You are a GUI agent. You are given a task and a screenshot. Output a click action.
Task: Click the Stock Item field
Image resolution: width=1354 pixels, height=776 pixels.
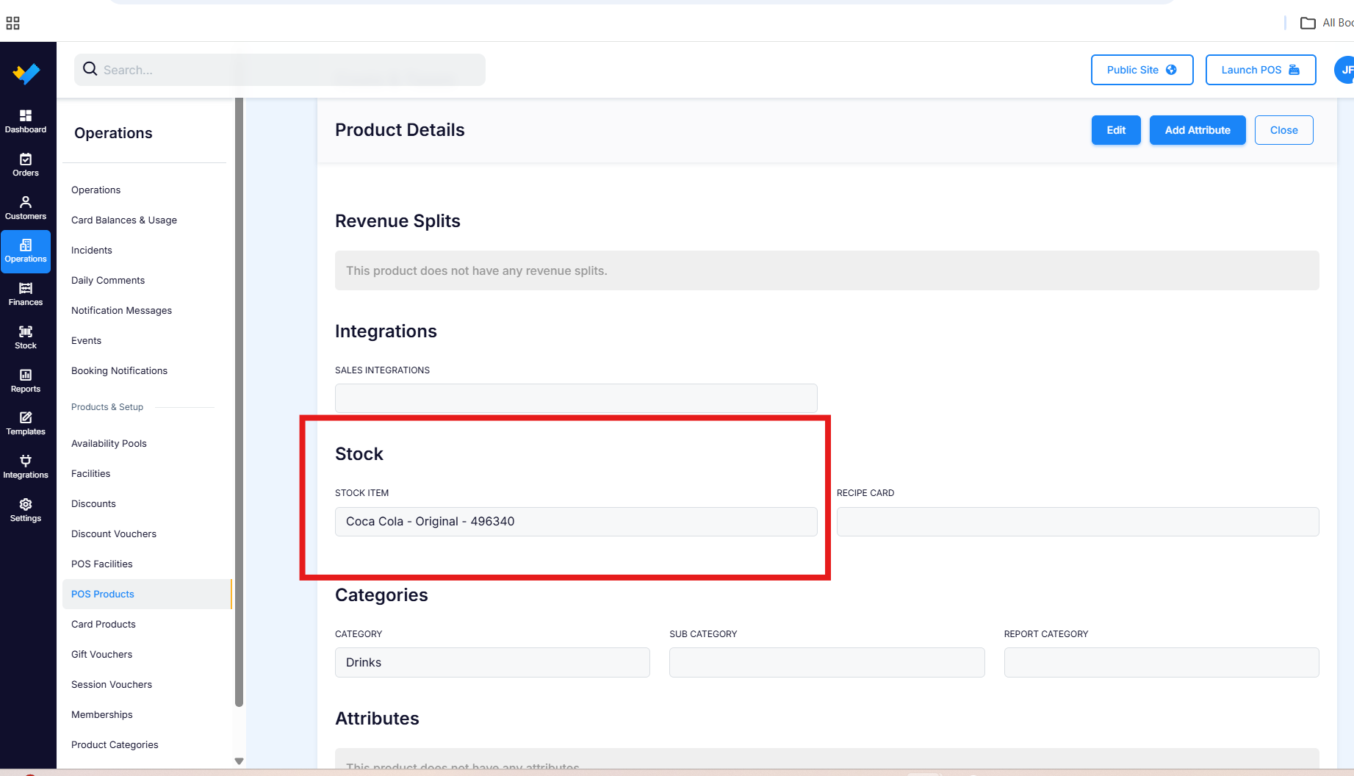click(x=576, y=522)
